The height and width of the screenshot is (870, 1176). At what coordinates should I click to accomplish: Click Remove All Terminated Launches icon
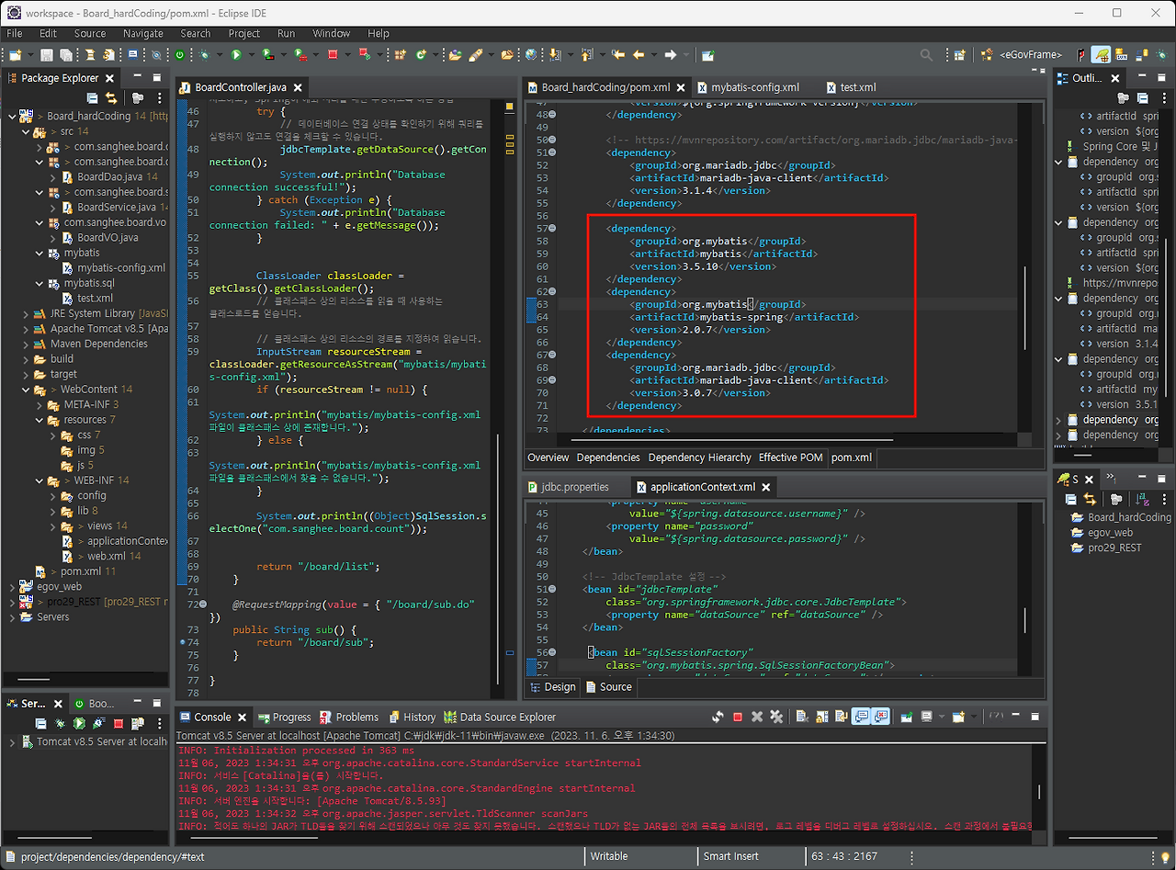coord(776,717)
